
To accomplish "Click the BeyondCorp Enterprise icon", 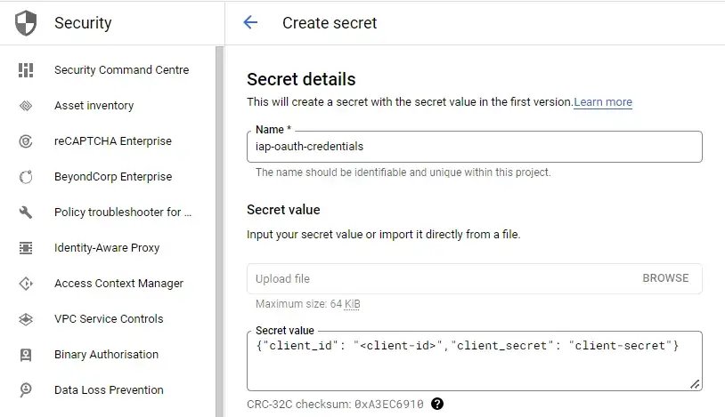I will click(x=26, y=177).
